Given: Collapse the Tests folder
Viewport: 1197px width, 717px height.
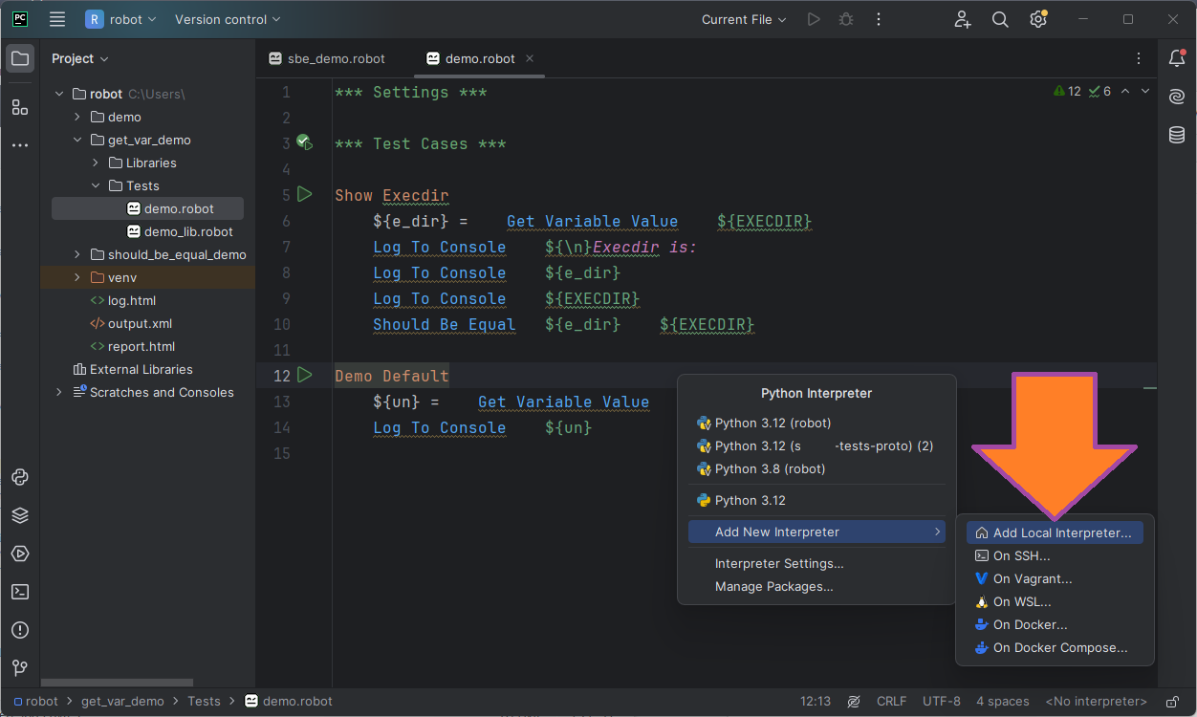Looking at the screenshot, I should [x=96, y=185].
